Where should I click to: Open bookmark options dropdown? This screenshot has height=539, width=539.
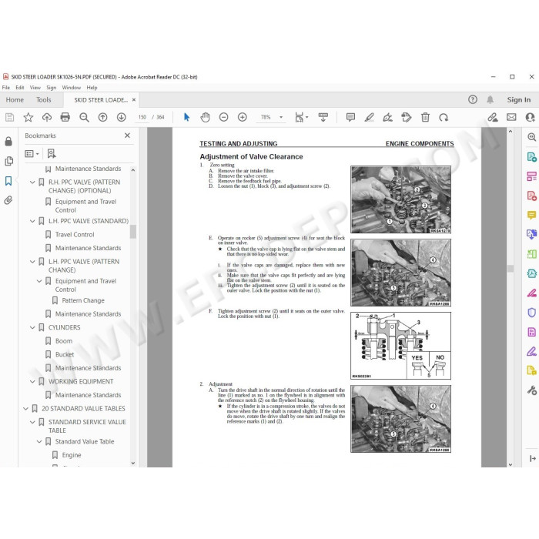(x=32, y=154)
